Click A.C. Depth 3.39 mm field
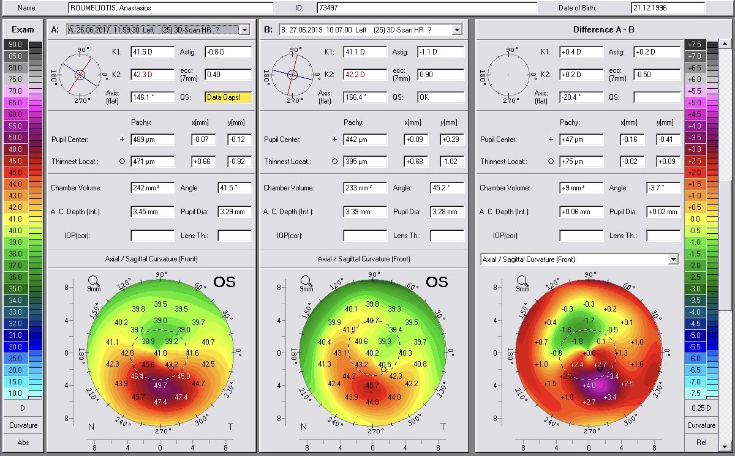Image resolution: width=735 pixels, height=456 pixels. 365,212
